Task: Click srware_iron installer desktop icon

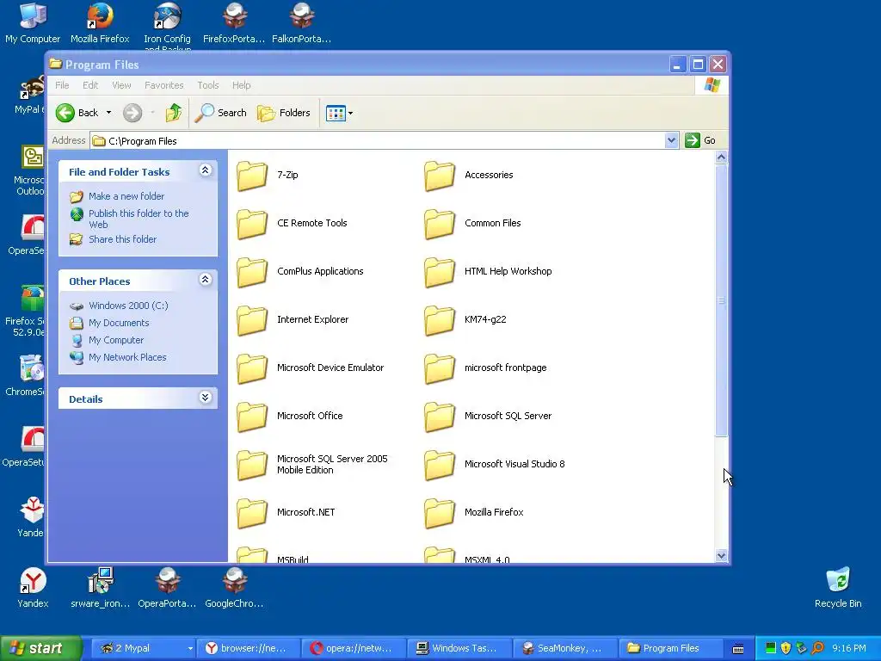Action: click(100, 588)
